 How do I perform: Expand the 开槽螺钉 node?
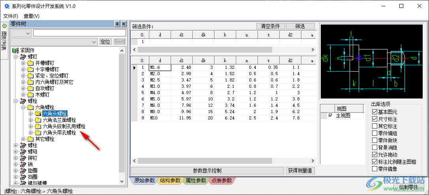click(x=23, y=63)
